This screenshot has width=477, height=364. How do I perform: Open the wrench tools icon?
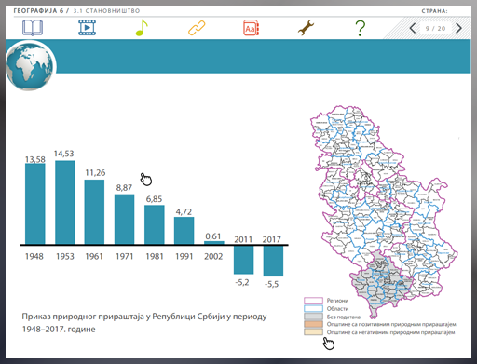coord(306,28)
